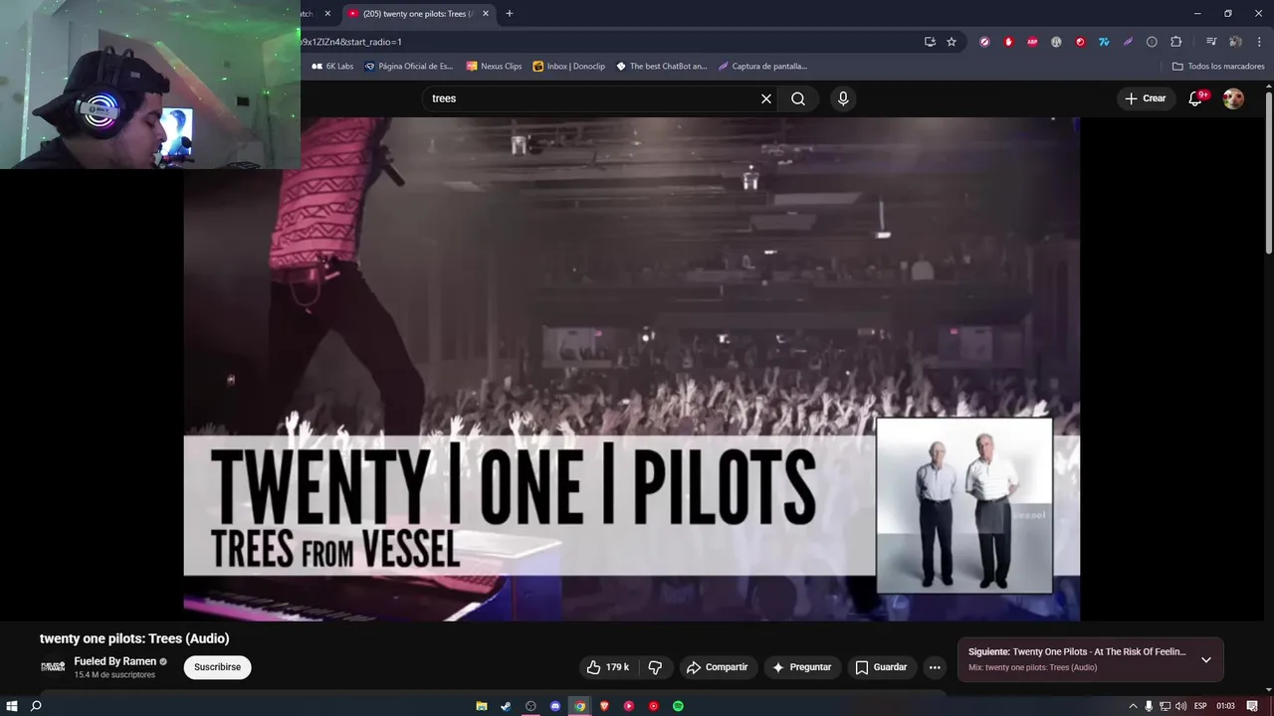Open the three-dot more actions menu below video
This screenshot has height=716, width=1274.
tap(934, 667)
